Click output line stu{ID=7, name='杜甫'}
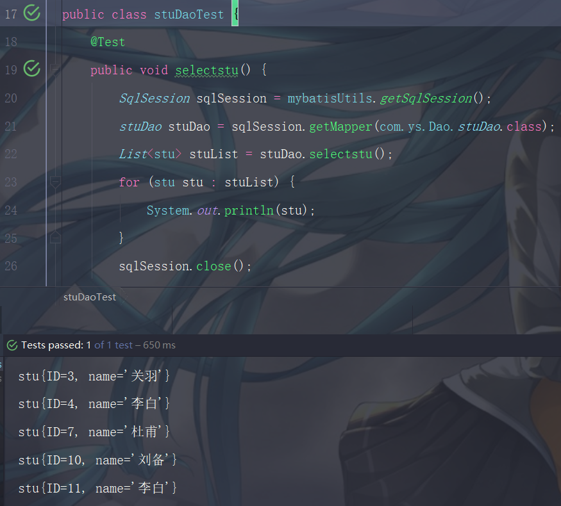The height and width of the screenshot is (506, 561). pos(94,432)
